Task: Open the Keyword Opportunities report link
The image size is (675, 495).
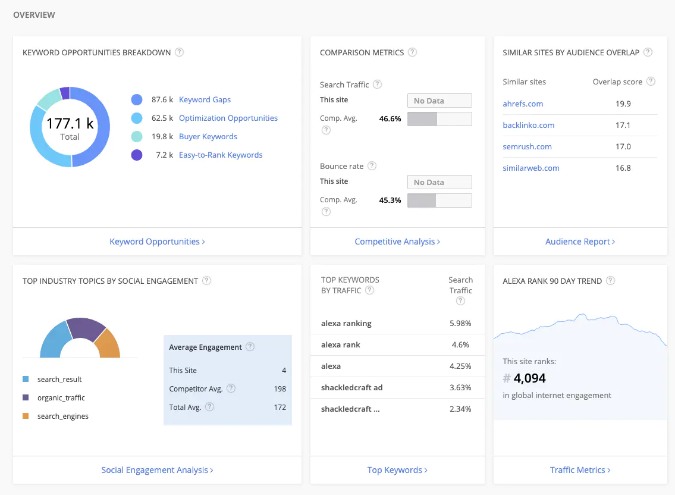Action: click(x=157, y=242)
